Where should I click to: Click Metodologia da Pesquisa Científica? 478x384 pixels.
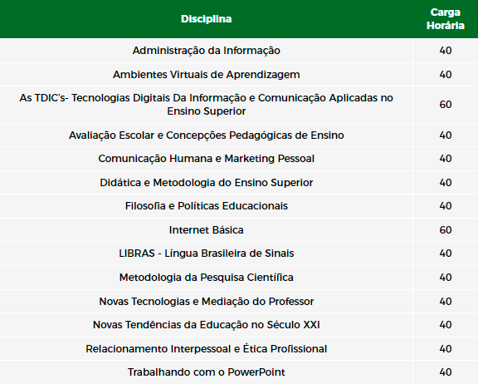click(x=207, y=278)
